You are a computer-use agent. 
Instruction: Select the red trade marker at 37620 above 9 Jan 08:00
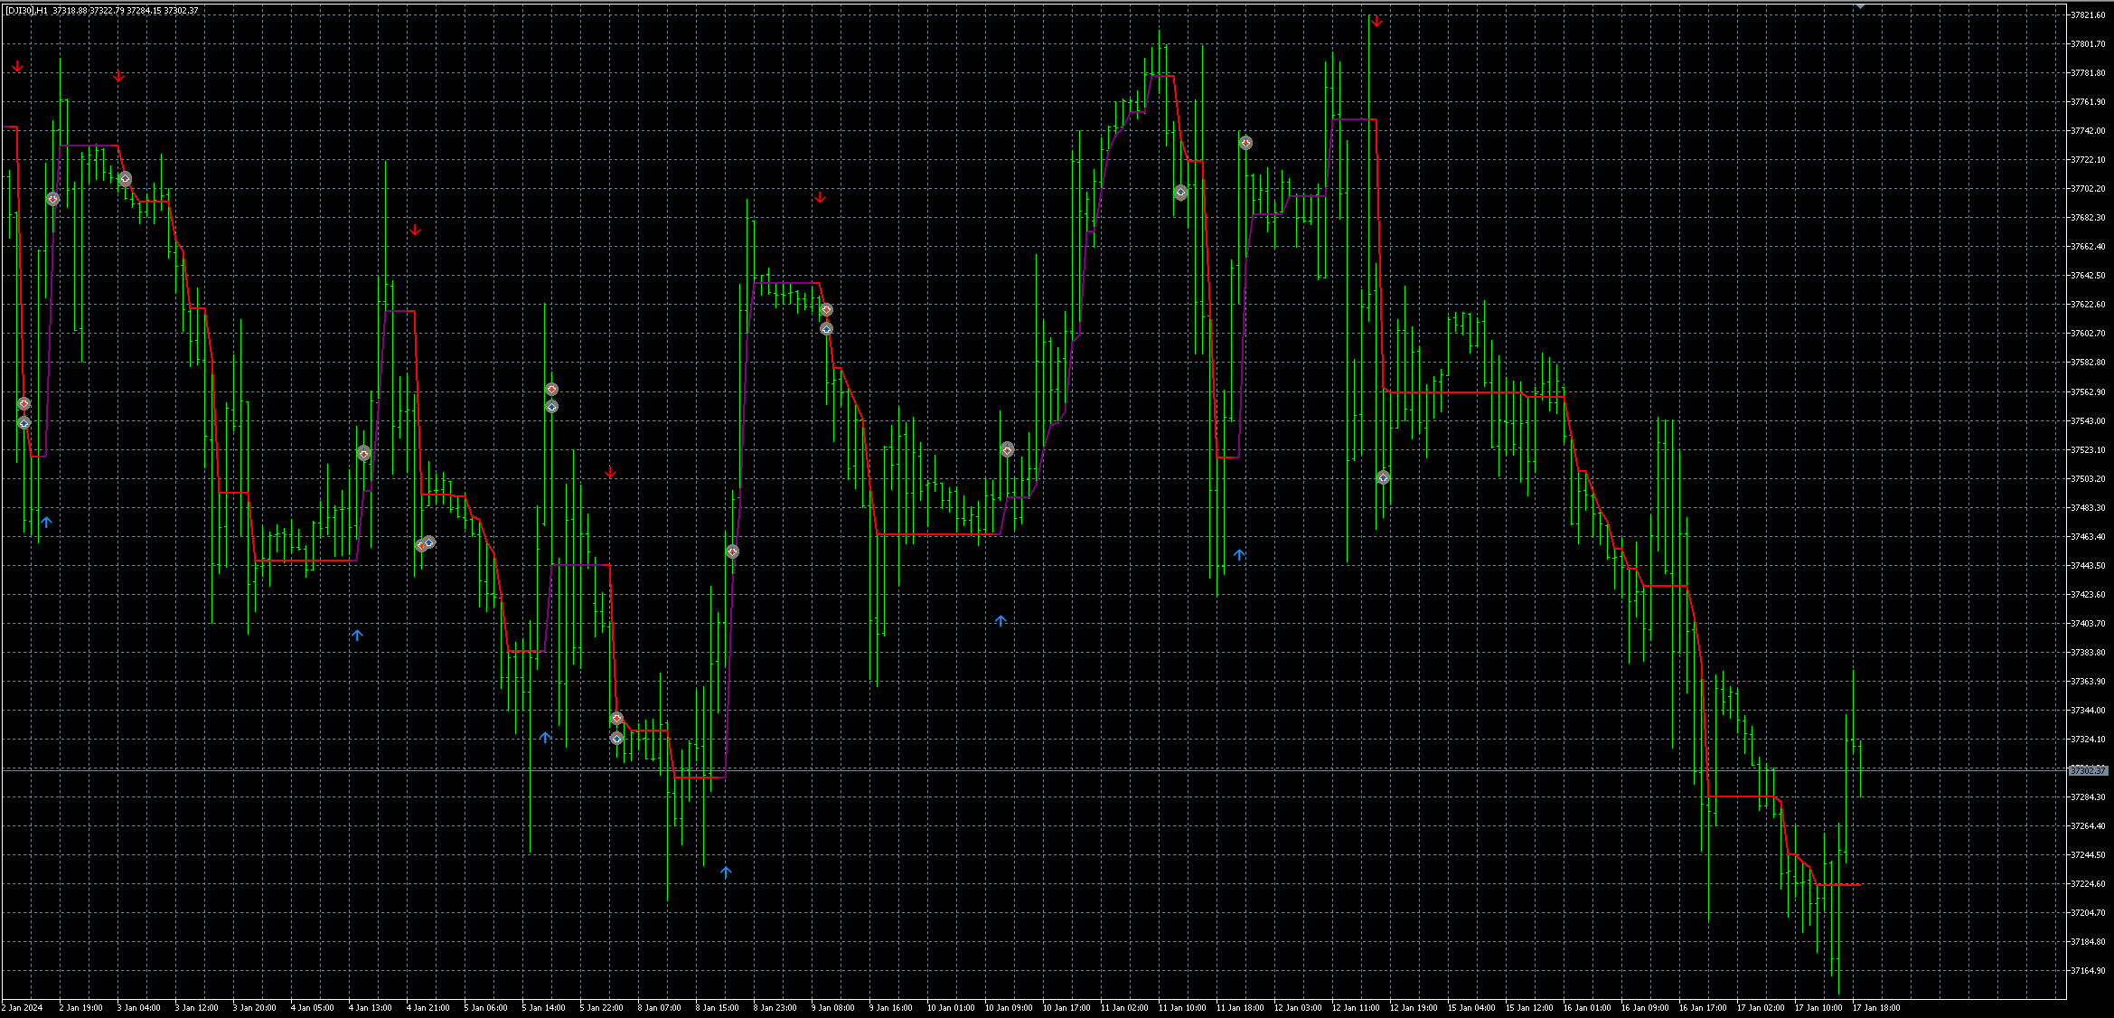pyautogui.click(x=826, y=310)
